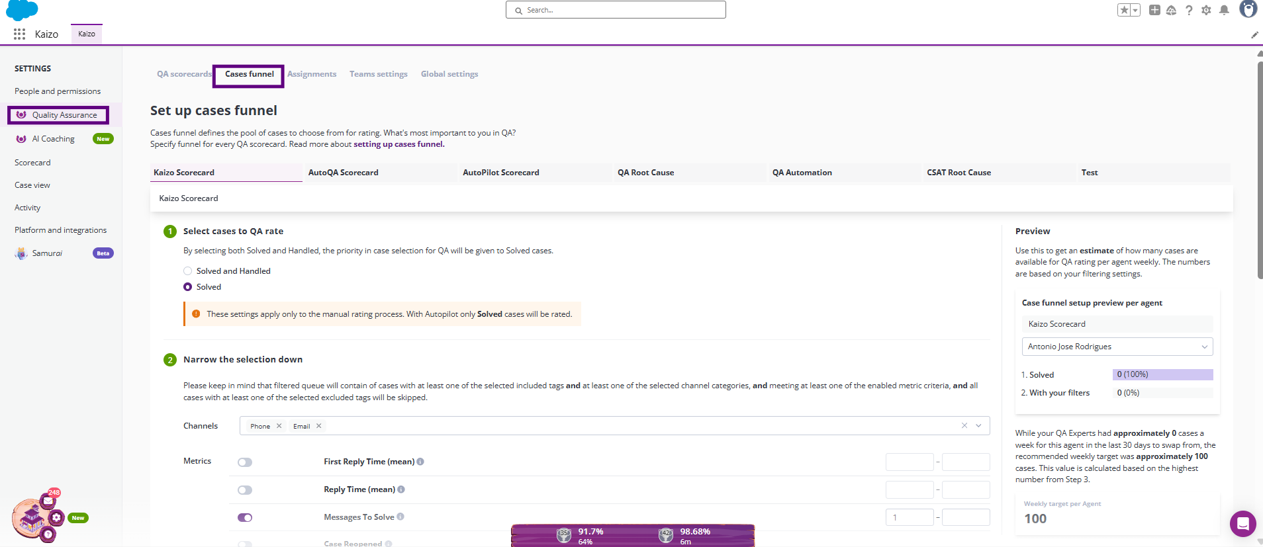Image resolution: width=1263 pixels, height=547 pixels.
Task: Enable First Reply Time (mean) toggle
Action: [x=245, y=462]
